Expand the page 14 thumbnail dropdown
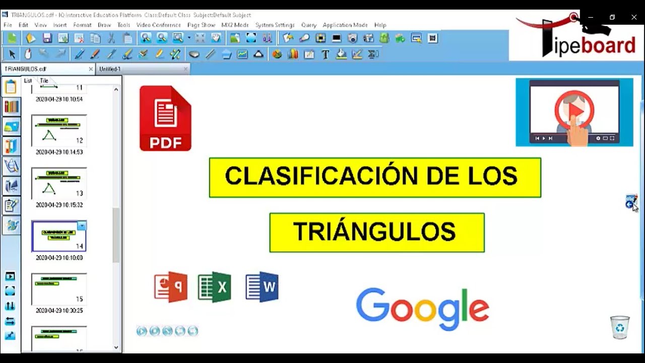The height and width of the screenshot is (363, 645). (x=82, y=226)
